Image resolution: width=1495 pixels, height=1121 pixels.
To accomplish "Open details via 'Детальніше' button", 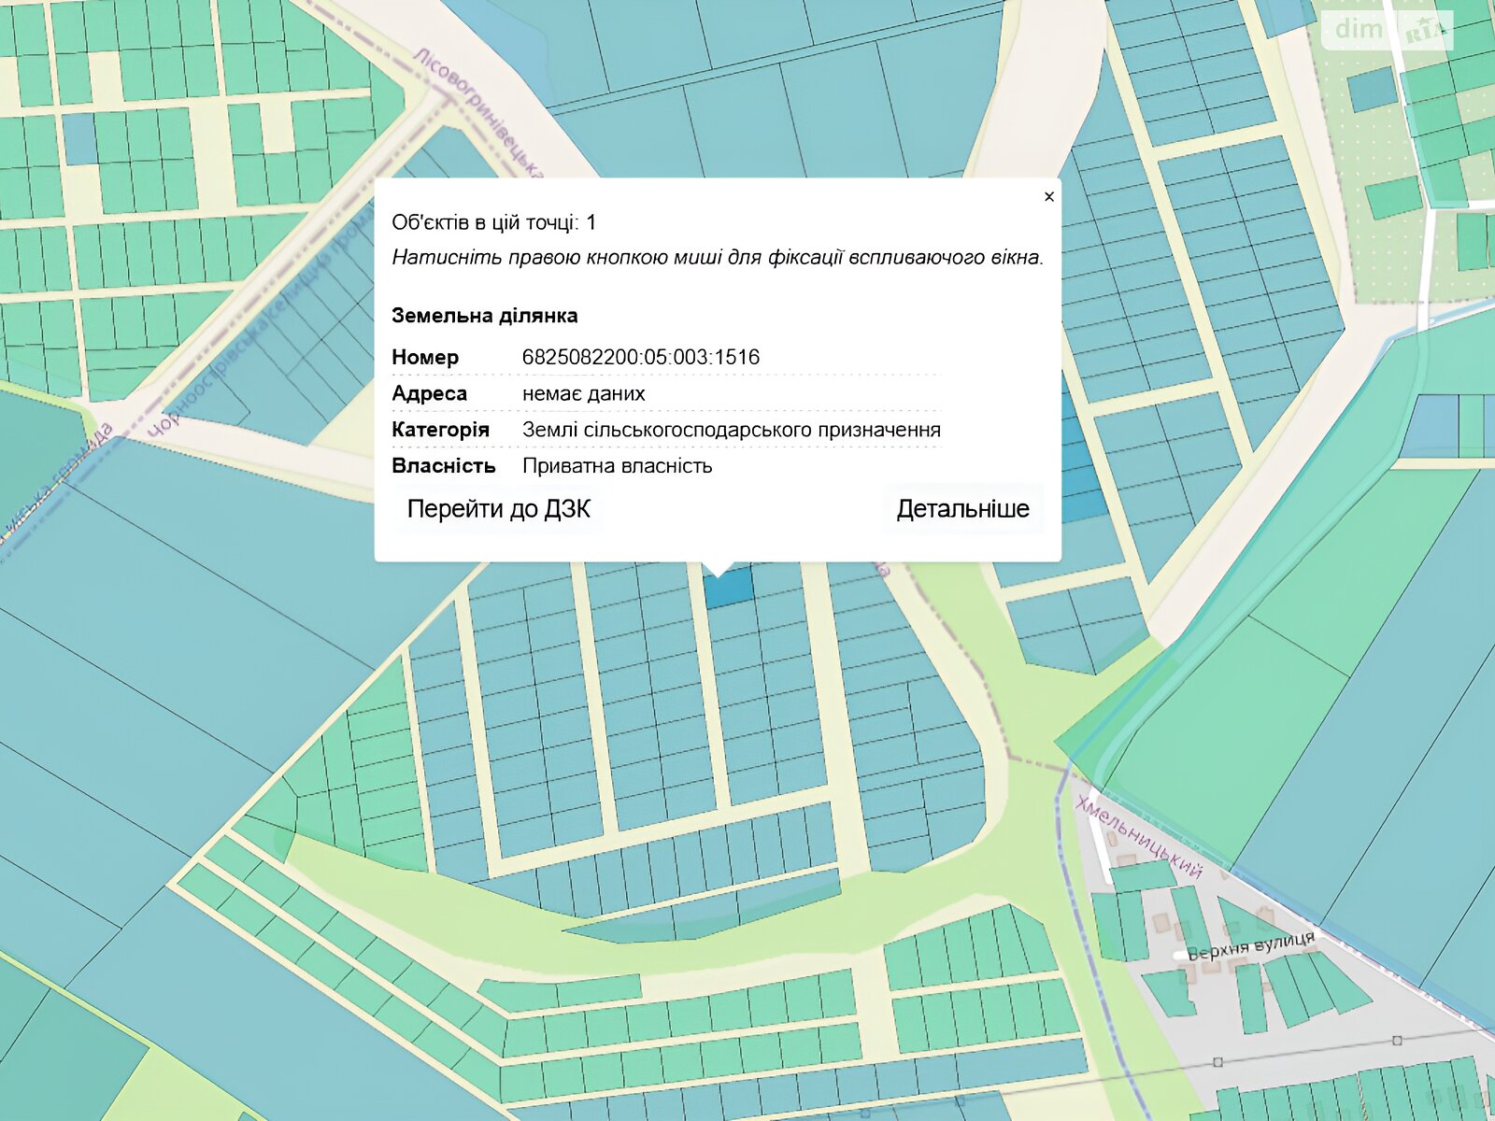I will pos(962,509).
